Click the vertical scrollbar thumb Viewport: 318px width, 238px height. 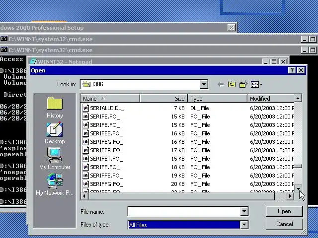[x=298, y=167]
